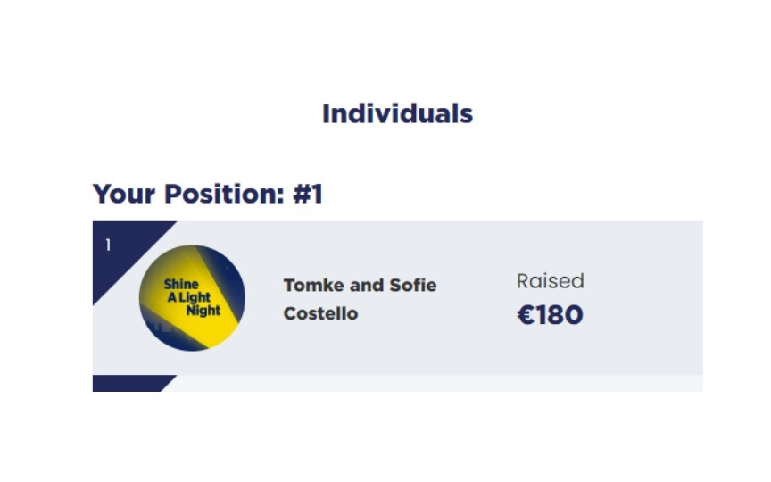
Task: Select the word Sofie in the name
Action: tap(413, 286)
